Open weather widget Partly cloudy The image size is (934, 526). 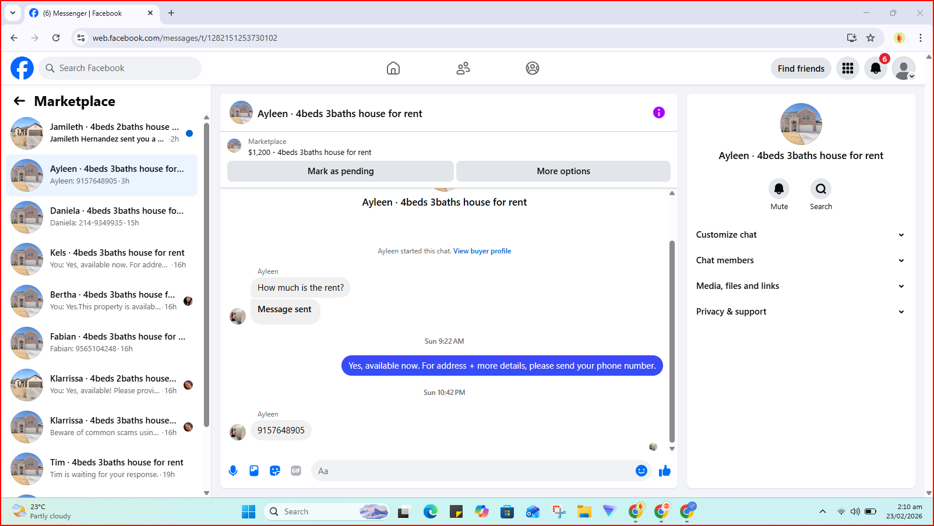tap(42, 511)
